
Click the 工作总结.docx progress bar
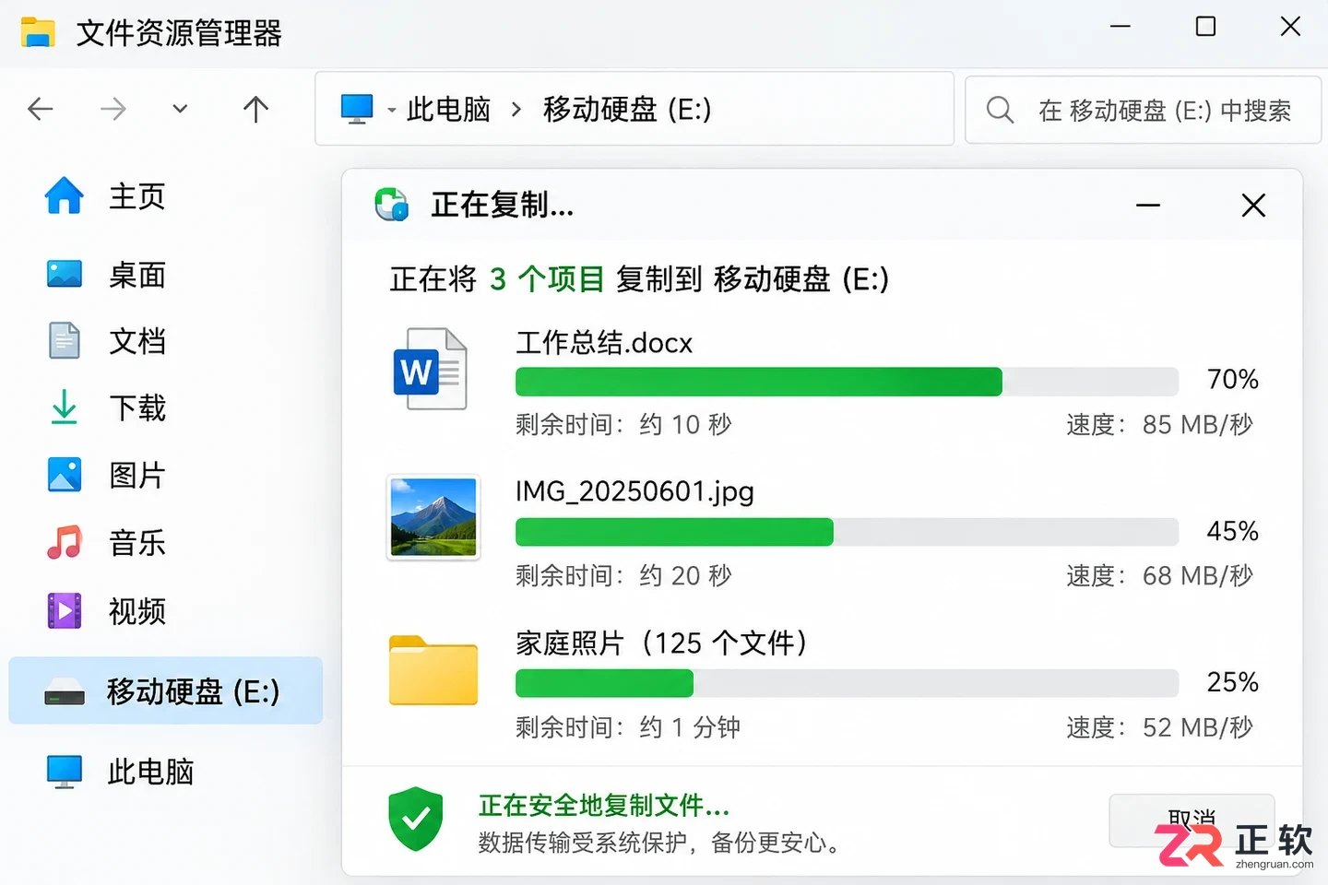pos(847,382)
